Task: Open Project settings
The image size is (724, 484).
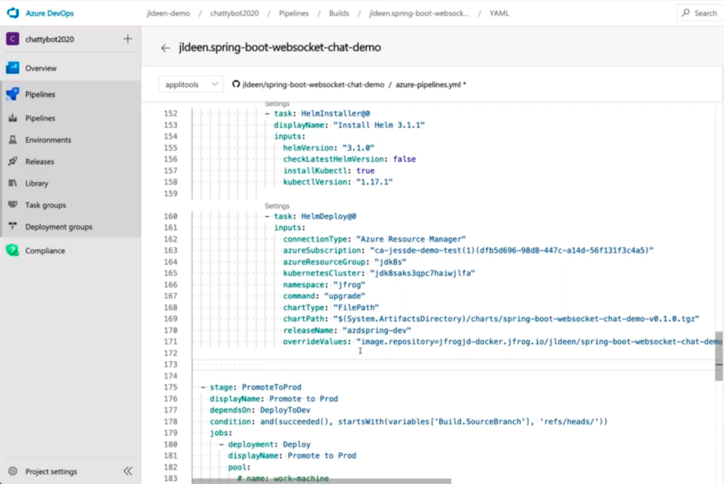Action: 51,471
